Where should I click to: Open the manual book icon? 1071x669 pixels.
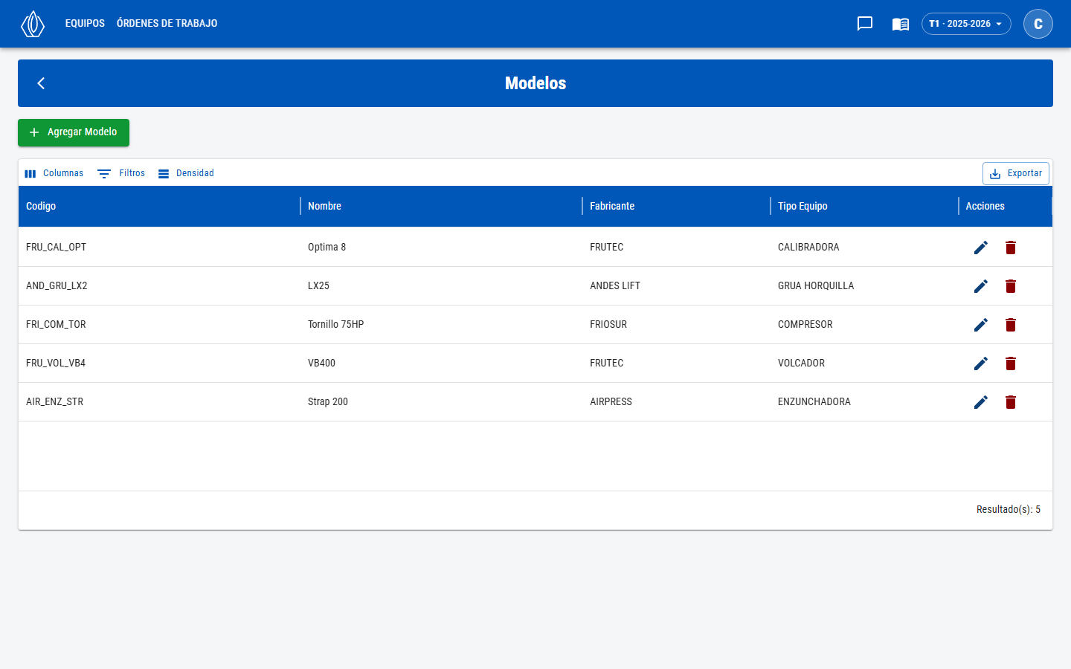901,24
